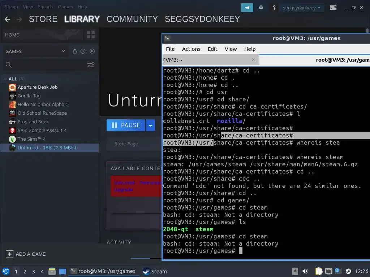Switch to workspace 2 in taskbar
Viewport: 370px width, 277px height.
tap(25, 272)
